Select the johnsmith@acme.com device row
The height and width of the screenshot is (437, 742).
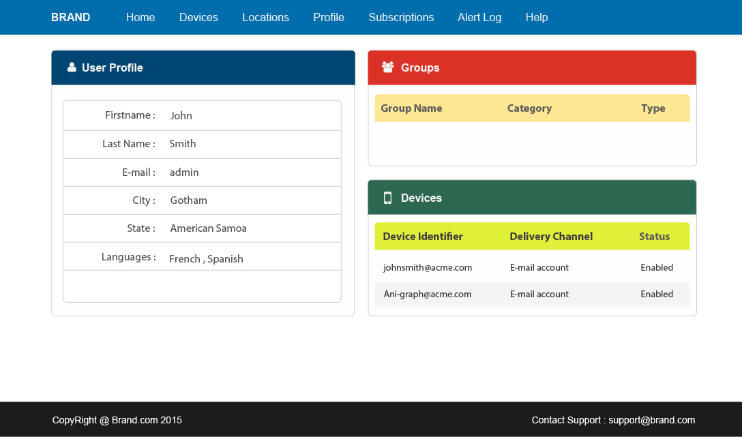(x=428, y=267)
